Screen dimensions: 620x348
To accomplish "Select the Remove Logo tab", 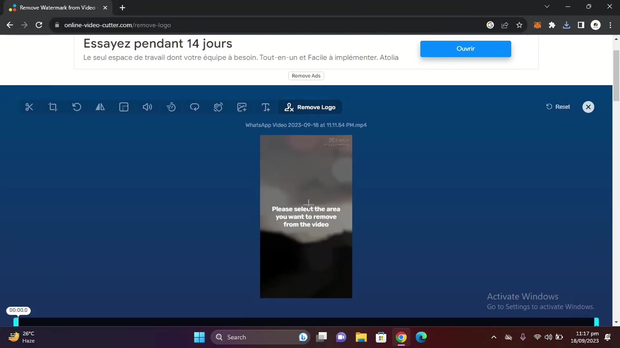I will pyautogui.click(x=310, y=107).
